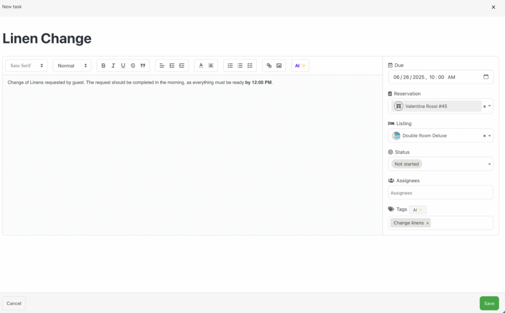Viewport: 505px width, 313px height.
Task: Remove the Change linens tag
Action: click(428, 223)
